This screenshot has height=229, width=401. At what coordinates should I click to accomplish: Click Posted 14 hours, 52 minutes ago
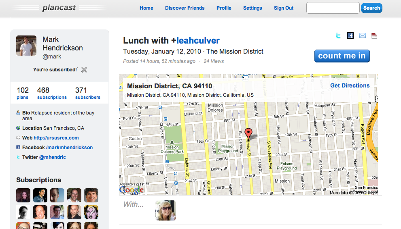(159, 61)
